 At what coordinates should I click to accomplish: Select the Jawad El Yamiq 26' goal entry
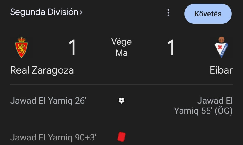click(x=48, y=101)
